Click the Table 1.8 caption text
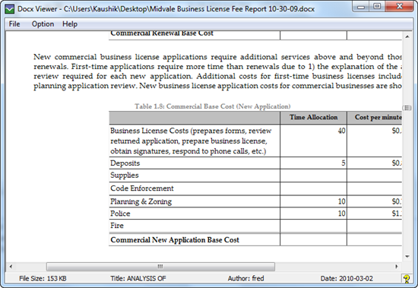The height and width of the screenshot is (288, 418). point(213,106)
